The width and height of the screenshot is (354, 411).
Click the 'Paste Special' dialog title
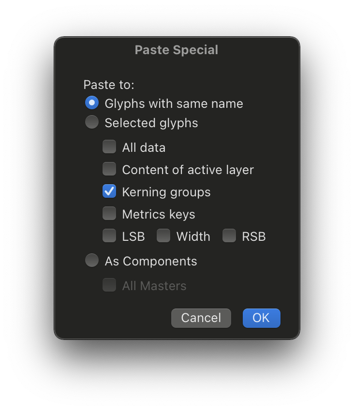177,50
